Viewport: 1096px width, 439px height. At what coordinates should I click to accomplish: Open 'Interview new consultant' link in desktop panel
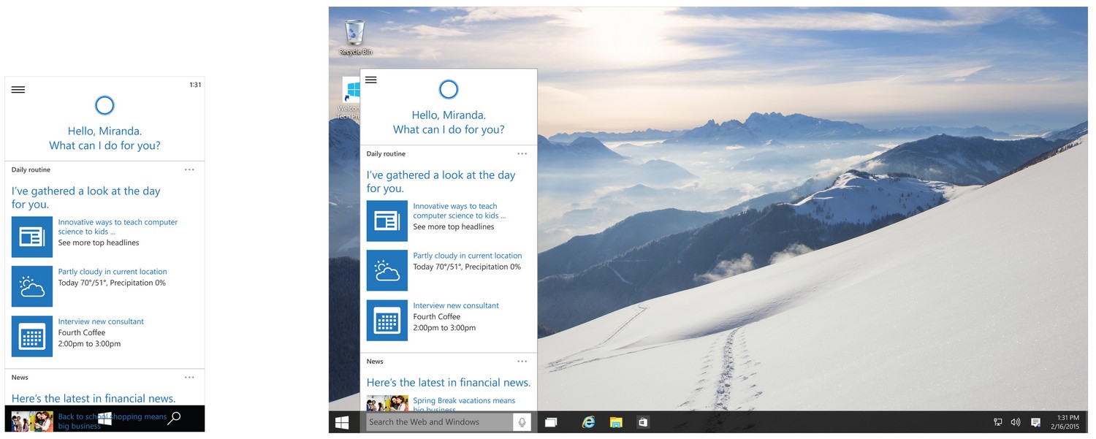[x=456, y=305]
